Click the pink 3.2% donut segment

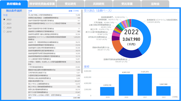coord(116,35)
